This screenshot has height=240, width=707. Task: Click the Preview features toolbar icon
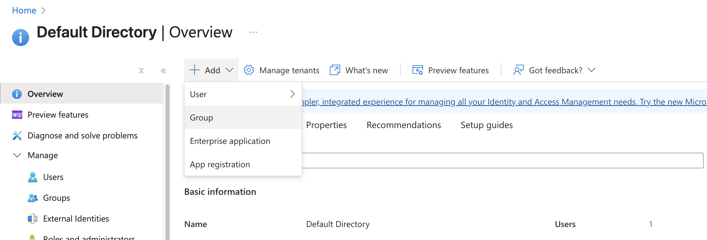coord(417,70)
